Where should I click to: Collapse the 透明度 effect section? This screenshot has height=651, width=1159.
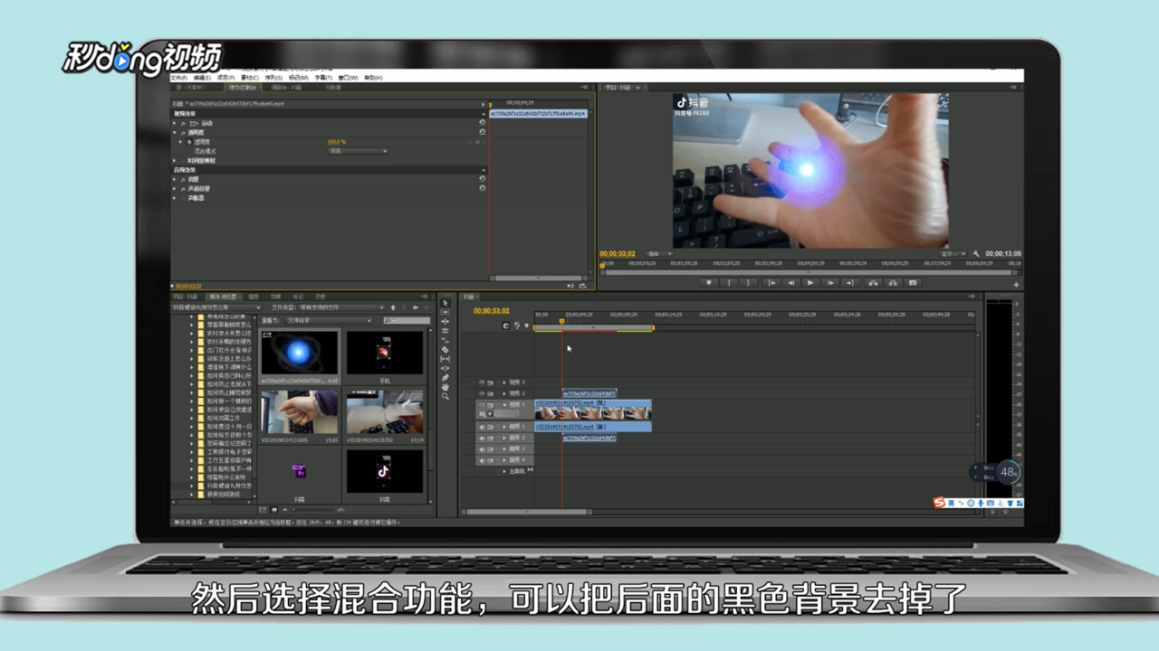[174, 132]
